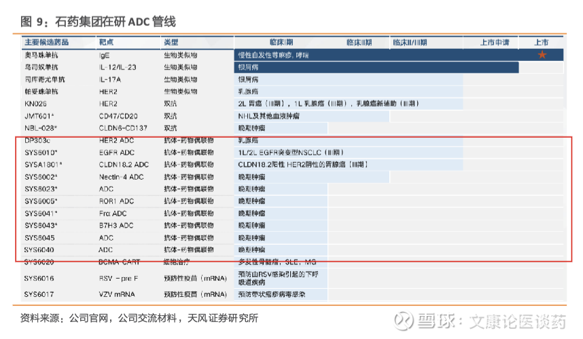The height and width of the screenshot is (339, 583).
Task: Click the 2L 胃癌 indication text in KN026 row
Action: (329, 104)
